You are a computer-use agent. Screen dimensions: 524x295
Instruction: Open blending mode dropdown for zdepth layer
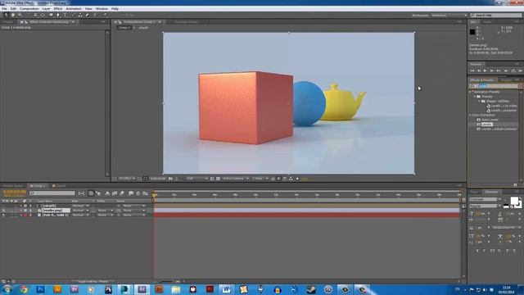[x=80, y=206]
